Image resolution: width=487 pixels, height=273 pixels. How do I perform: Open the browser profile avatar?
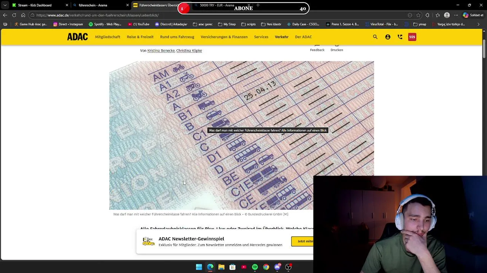pyautogui.click(x=447, y=15)
